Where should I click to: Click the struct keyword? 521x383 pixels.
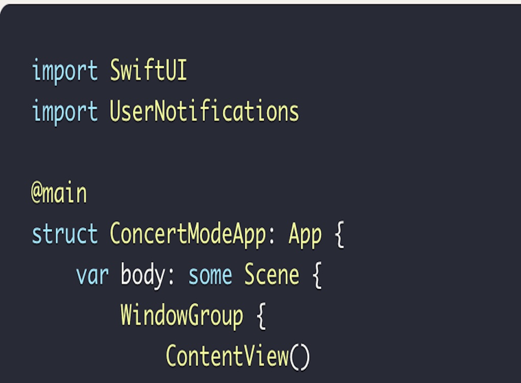pos(64,235)
